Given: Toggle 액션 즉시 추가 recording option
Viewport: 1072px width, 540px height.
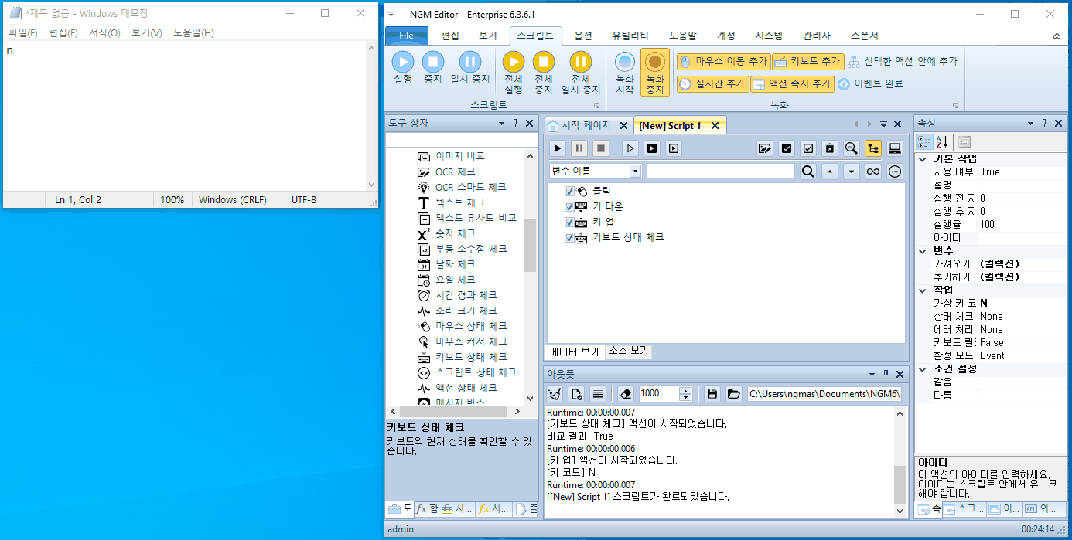Looking at the screenshot, I should 793,83.
